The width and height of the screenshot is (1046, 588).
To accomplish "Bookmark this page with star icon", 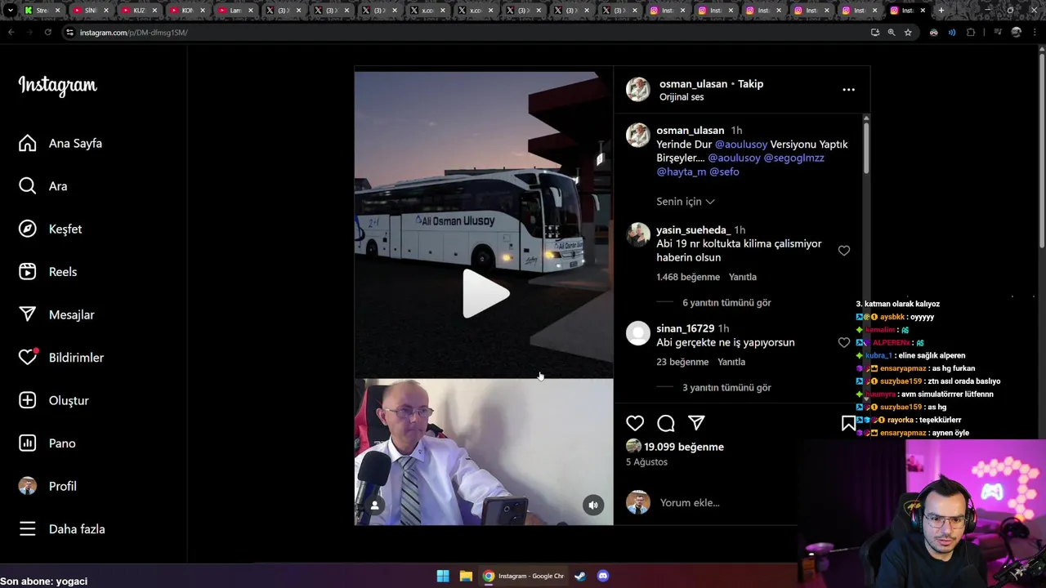I will click(908, 33).
